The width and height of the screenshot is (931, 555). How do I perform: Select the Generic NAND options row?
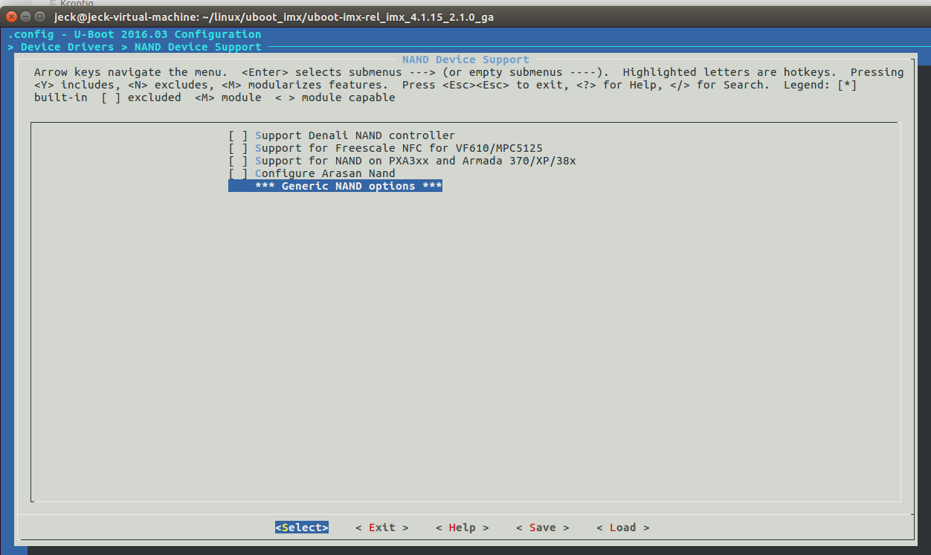335,186
